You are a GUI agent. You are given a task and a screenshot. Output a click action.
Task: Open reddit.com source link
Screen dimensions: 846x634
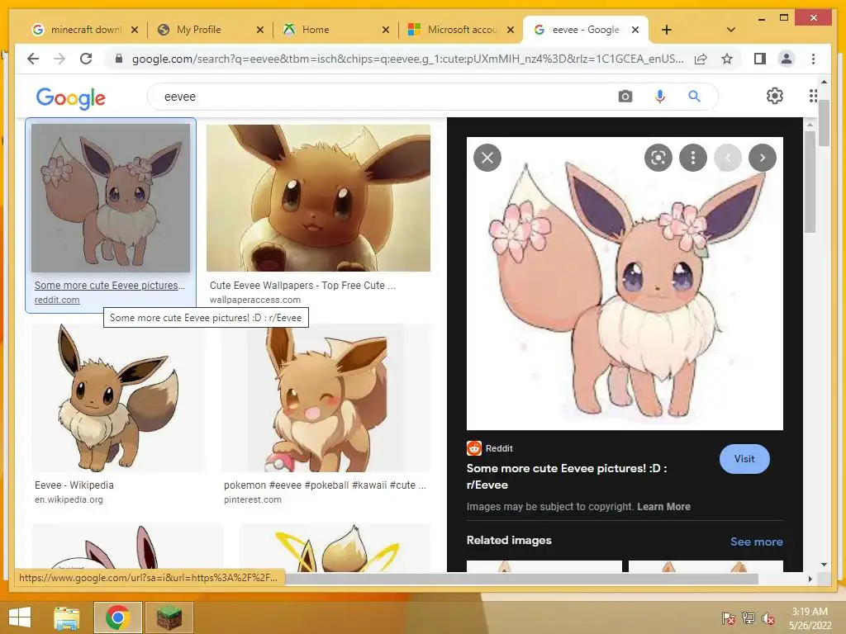tap(57, 300)
